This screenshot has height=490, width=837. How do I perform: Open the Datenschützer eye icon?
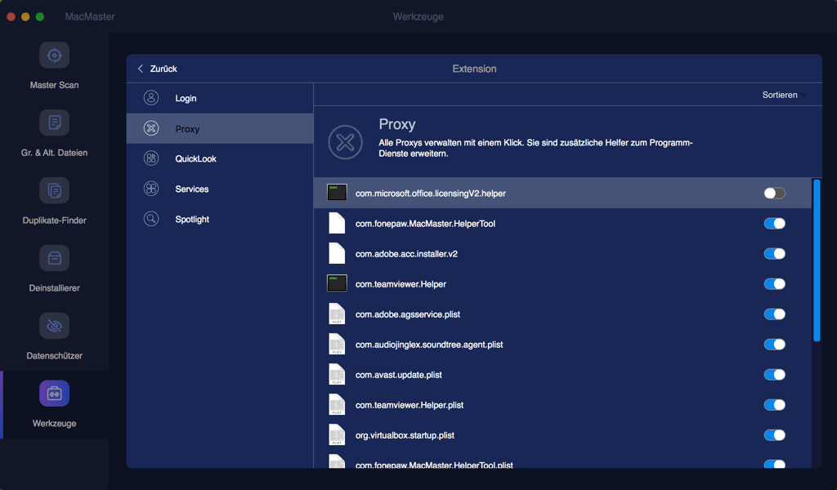click(x=54, y=326)
